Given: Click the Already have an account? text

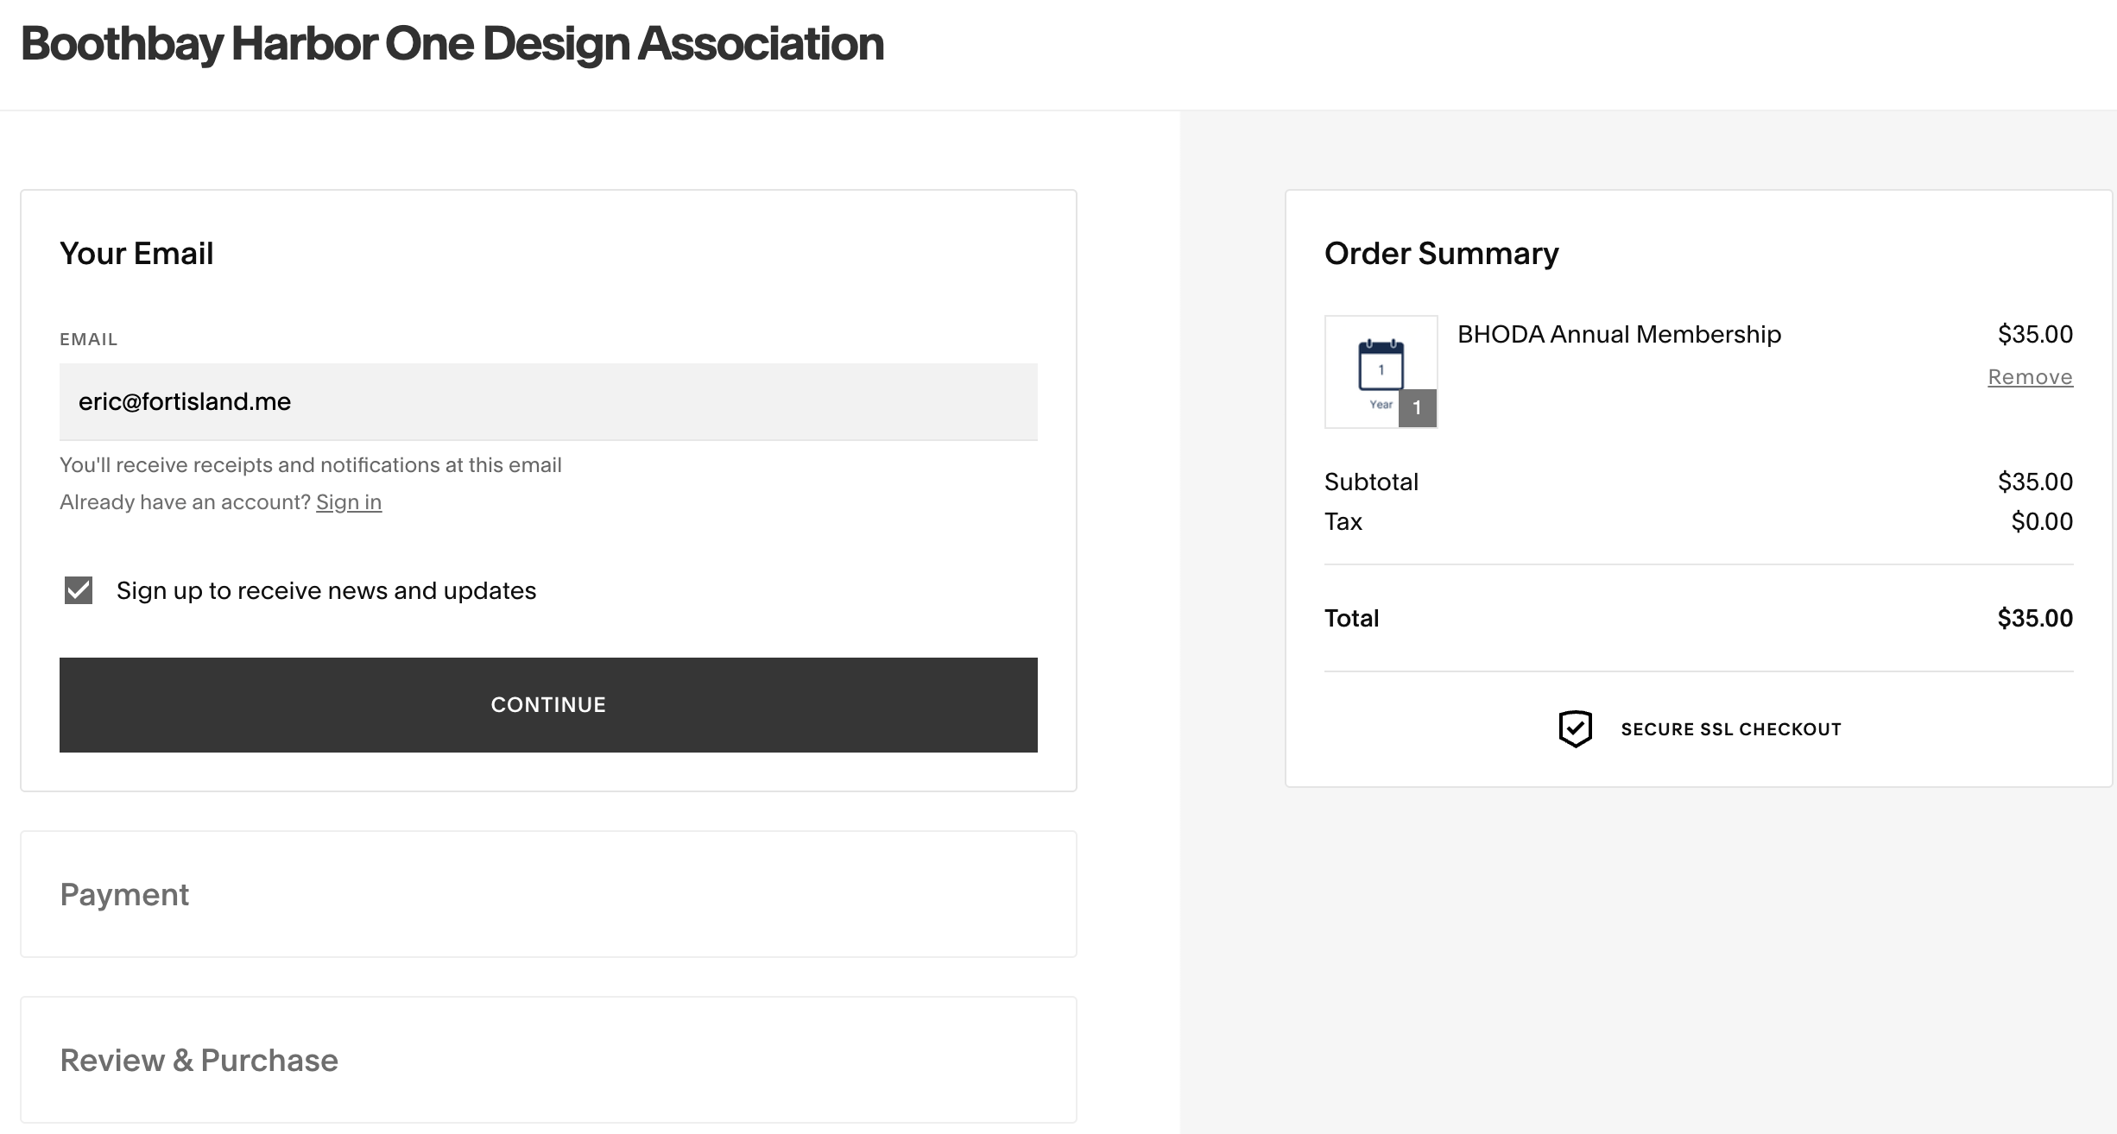Looking at the screenshot, I should click(x=185, y=502).
